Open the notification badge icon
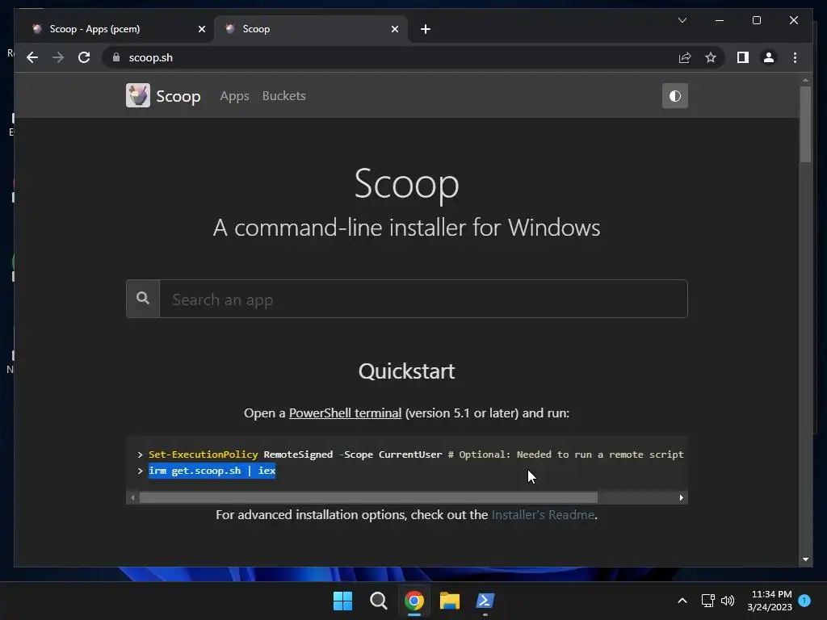Viewport: 827px width, 620px height. [804, 601]
